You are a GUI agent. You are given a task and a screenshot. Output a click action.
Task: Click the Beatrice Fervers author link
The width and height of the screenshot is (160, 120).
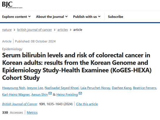coord(145,88)
